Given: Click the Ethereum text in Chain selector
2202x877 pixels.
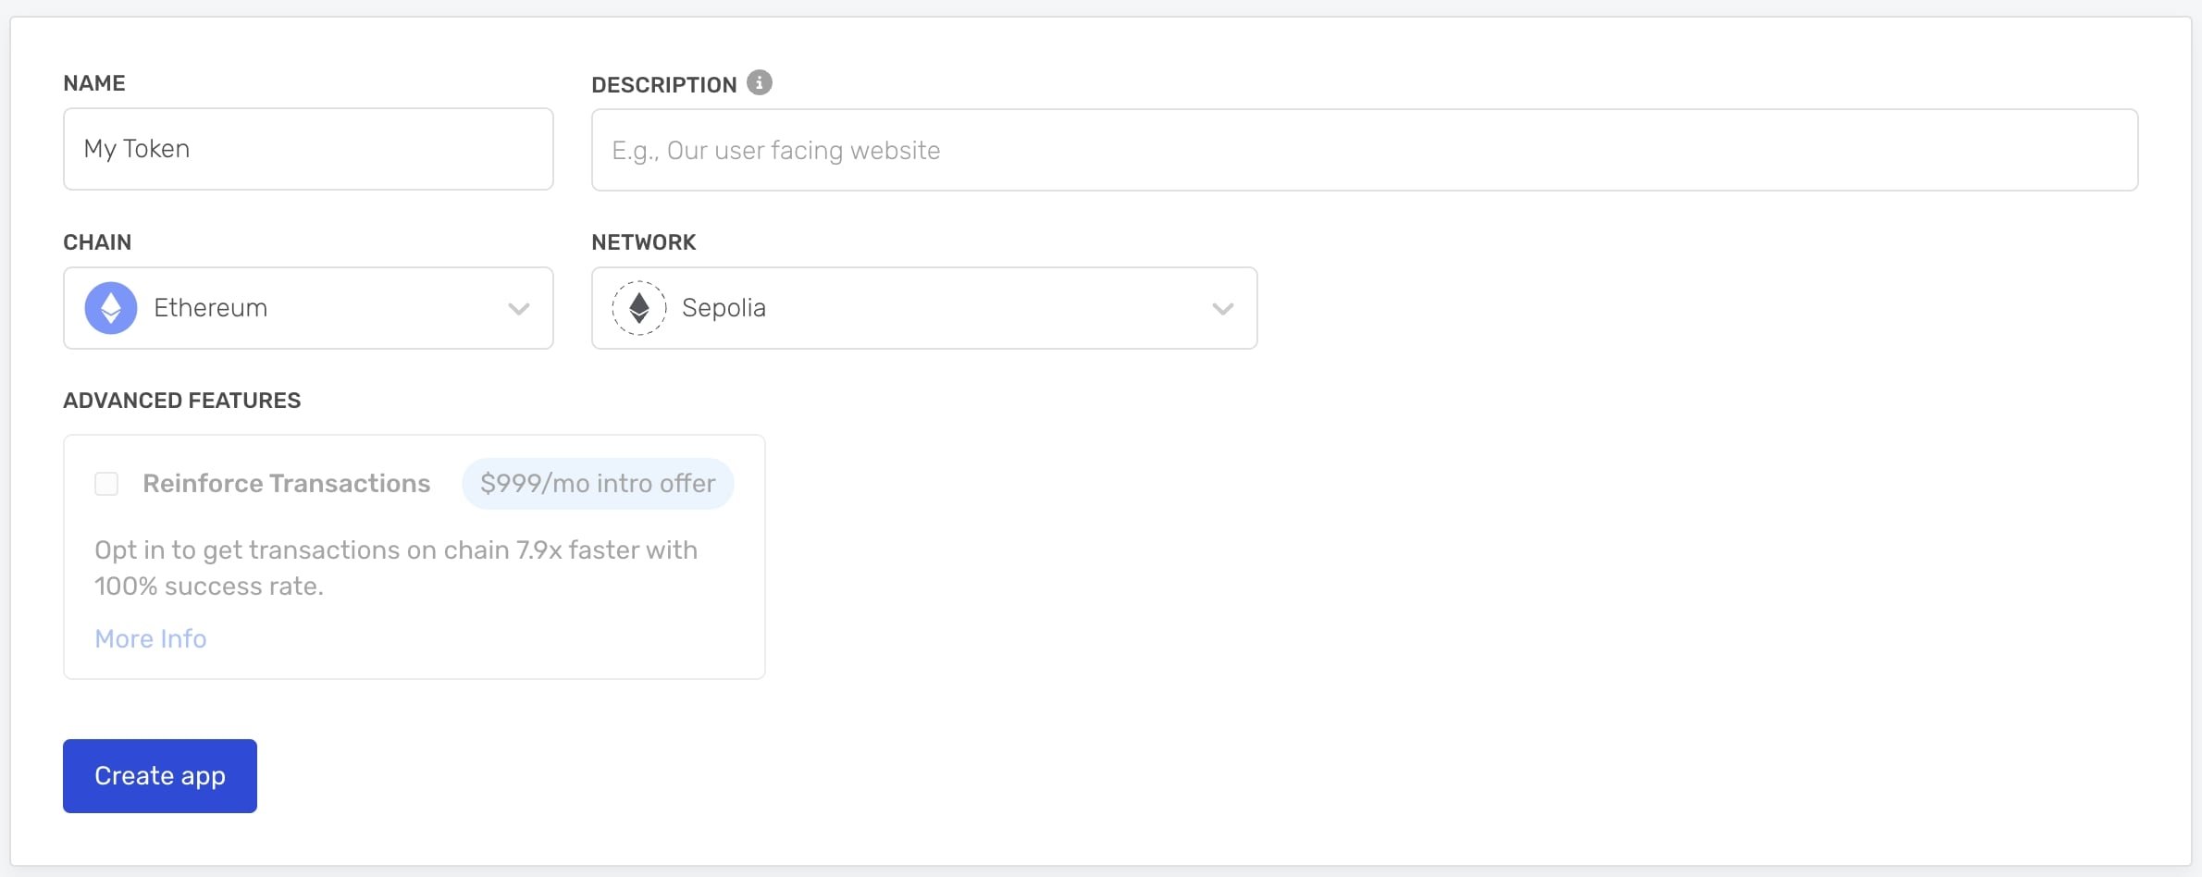Looking at the screenshot, I should click(x=211, y=308).
